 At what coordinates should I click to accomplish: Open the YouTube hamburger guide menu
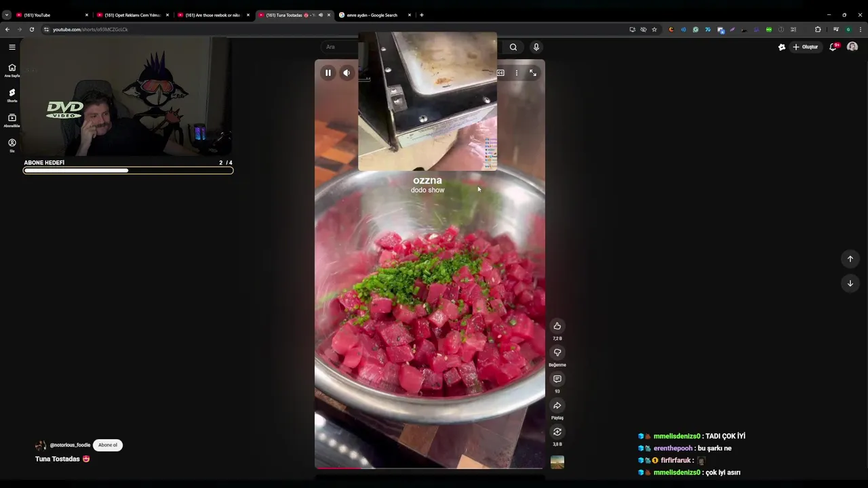[12, 47]
